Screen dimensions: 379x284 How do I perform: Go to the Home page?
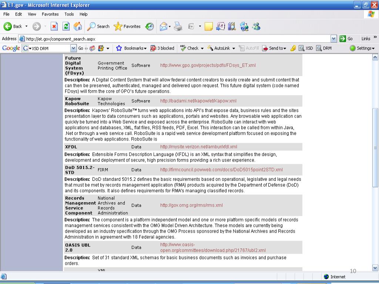pyautogui.click(x=78, y=26)
